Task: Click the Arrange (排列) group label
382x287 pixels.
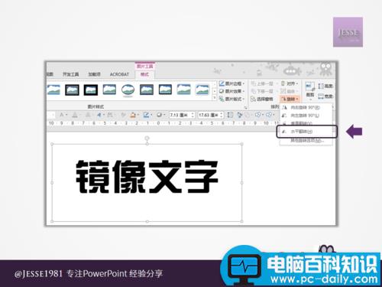Action: [275, 107]
